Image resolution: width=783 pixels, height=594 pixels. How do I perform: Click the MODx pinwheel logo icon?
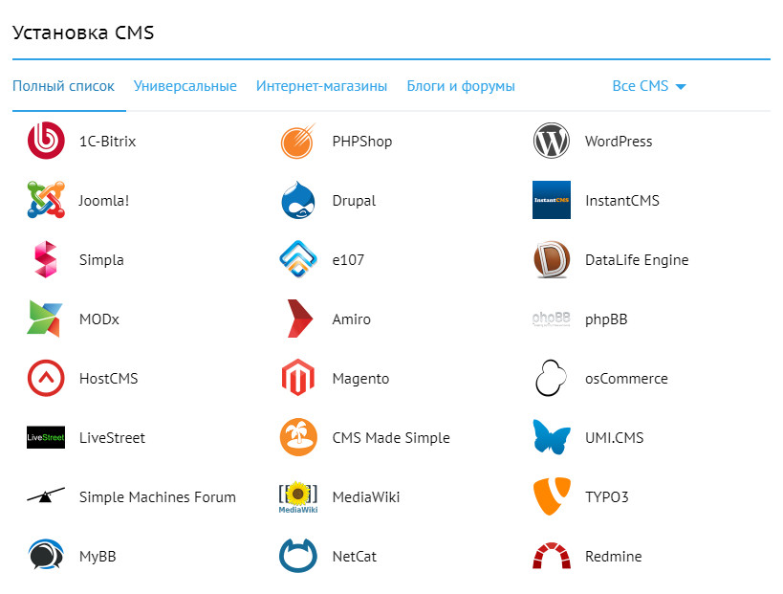pos(45,319)
